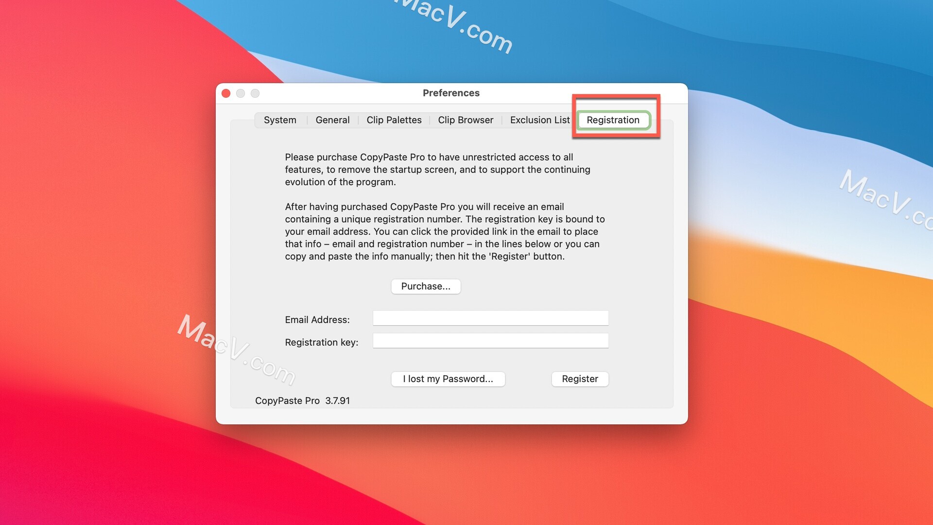
Task: Navigate to Clip Palettes preferences
Action: (394, 119)
